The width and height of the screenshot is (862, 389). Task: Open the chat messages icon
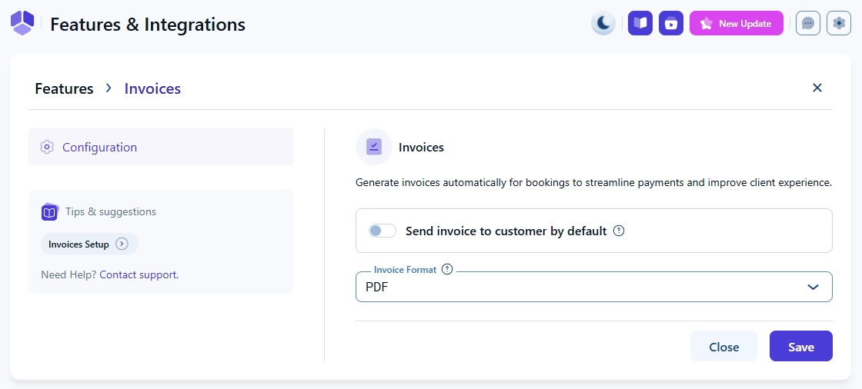(x=808, y=23)
